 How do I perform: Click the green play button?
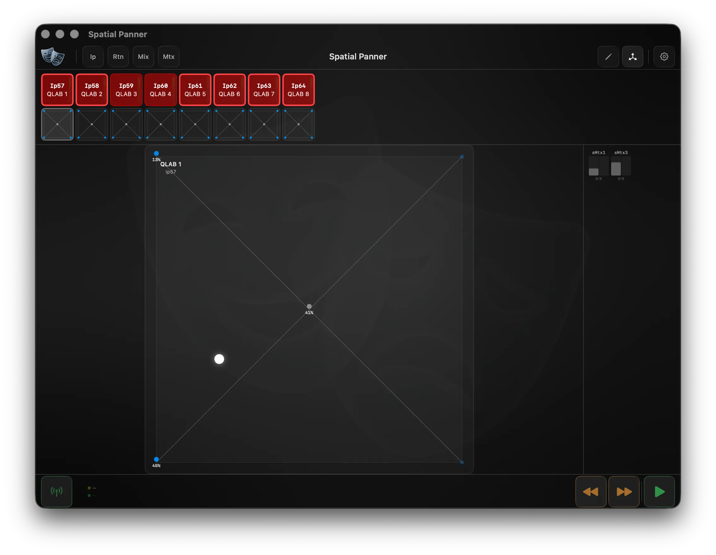[x=659, y=491]
